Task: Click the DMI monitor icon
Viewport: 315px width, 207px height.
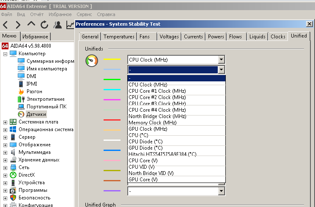Action: [x=21, y=76]
